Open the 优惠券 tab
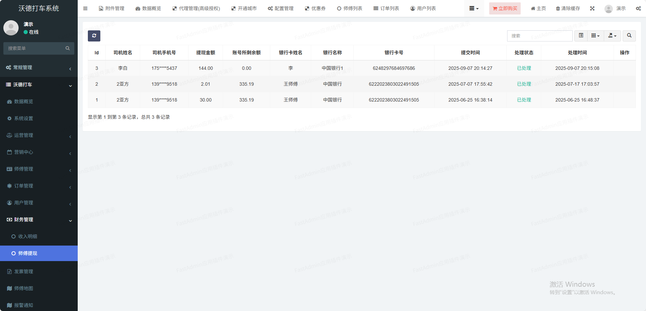The image size is (646, 311). point(315,8)
